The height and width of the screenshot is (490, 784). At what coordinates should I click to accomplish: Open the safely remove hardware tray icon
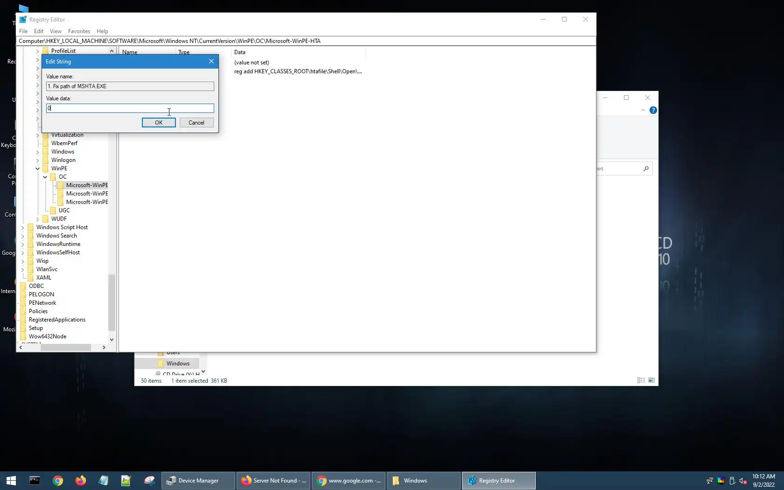tap(732, 481)
